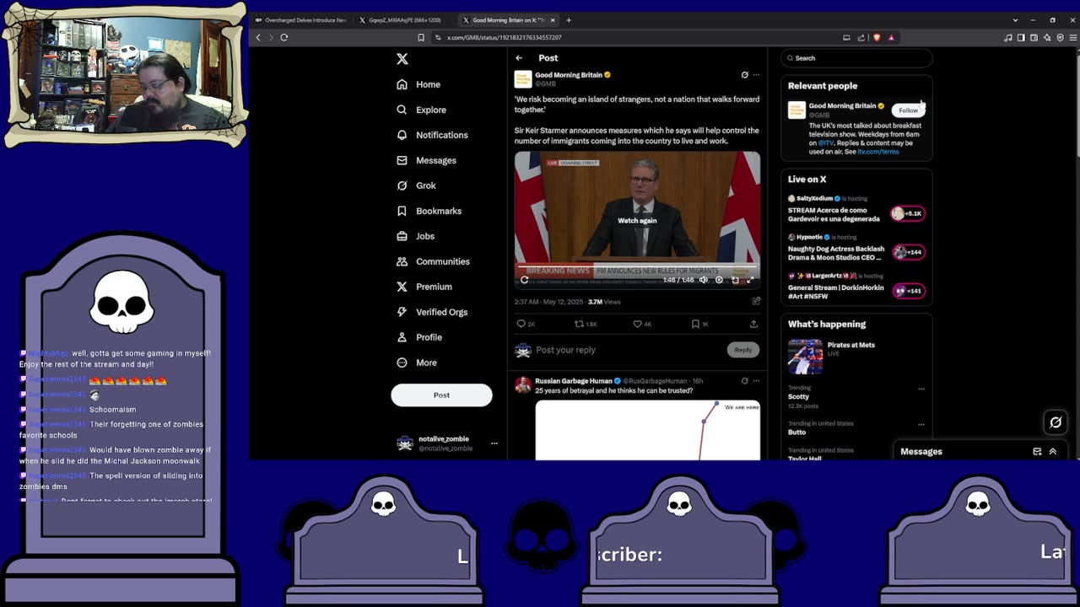The image size is (1080, 607).
Task: Join LargerArtz live stream +141
Action: pos(909,291)
